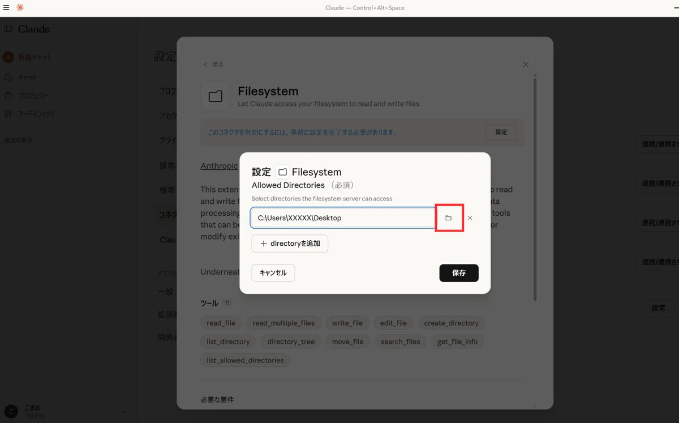Click the directoryを追加 button
This screenshot has width=679, height=423.
(x=290, y=243)
